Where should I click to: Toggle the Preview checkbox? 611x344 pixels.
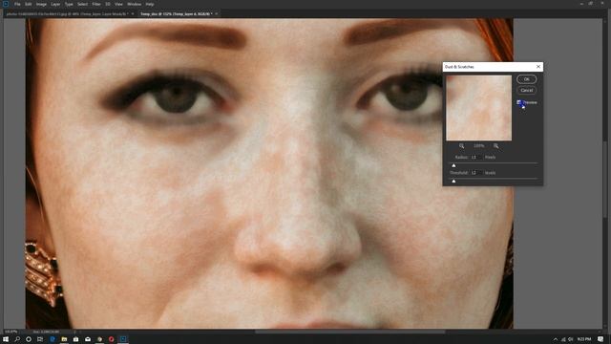tap(519, 102)
